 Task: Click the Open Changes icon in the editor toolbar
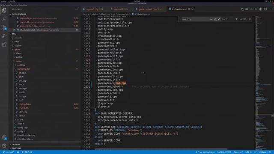(242, 9)
